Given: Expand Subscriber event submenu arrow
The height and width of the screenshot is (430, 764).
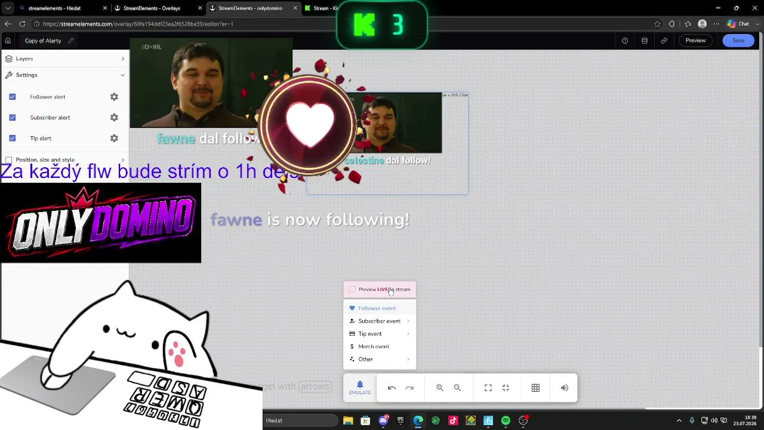Looking at the screenshot, I should pos(408,321).
